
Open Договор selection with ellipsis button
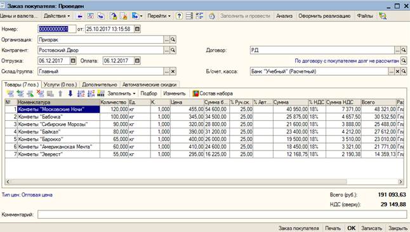(397, 50)
